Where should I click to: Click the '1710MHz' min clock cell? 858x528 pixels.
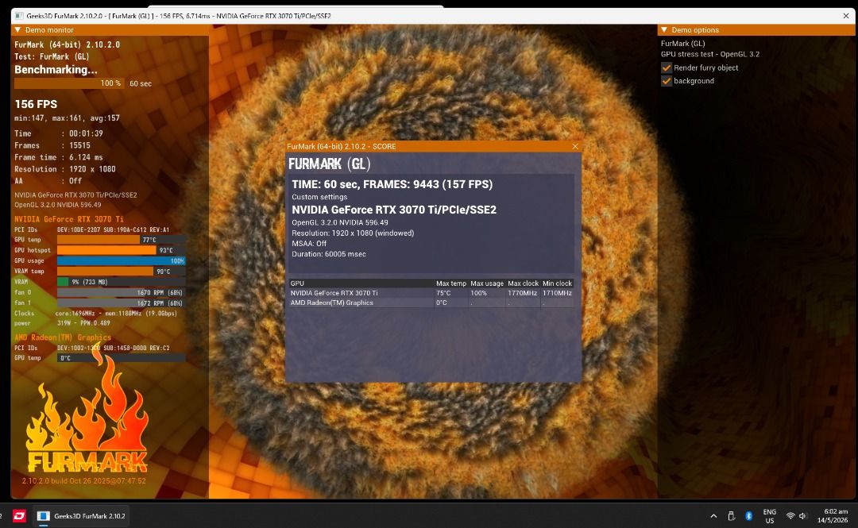557,293
